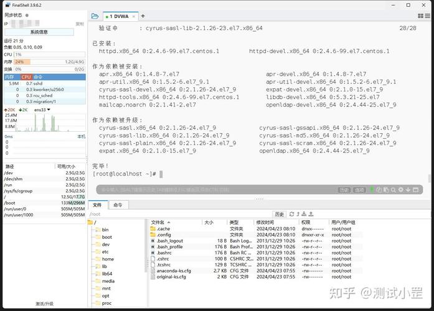Select the anaconda-ks.cfg file
The image size is (434, 311).
[x=256, y=271]
